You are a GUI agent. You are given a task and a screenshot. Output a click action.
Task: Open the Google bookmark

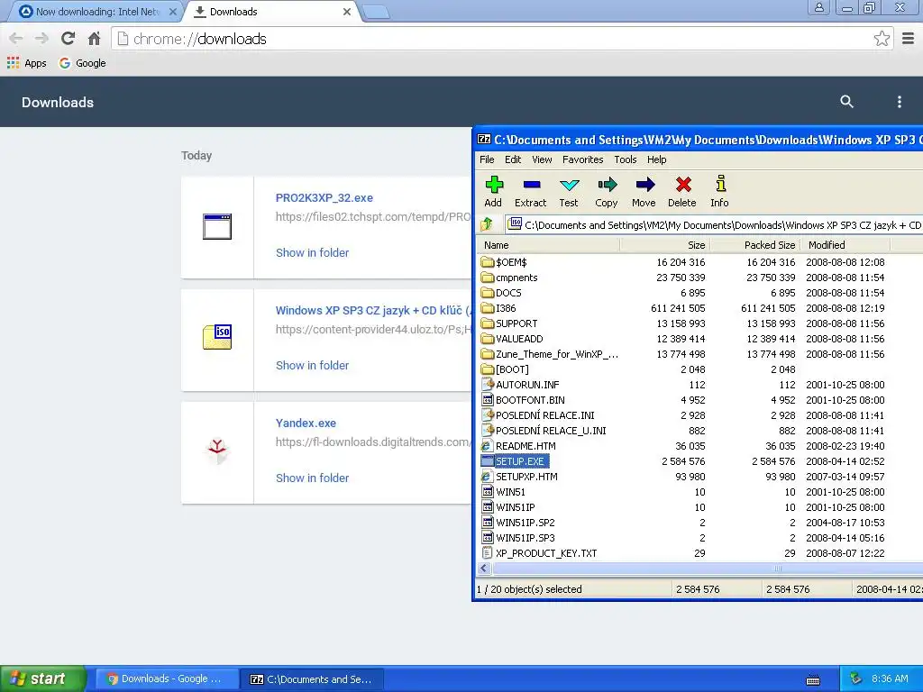point(82,63)
